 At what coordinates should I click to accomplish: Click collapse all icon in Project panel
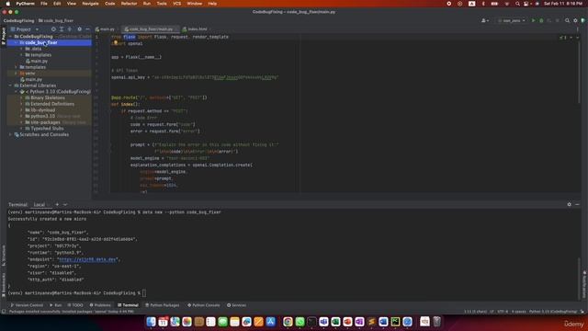click(x=70, y=29)
